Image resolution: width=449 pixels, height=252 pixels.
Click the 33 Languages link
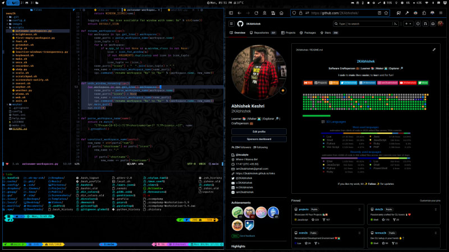coord(336,122)
